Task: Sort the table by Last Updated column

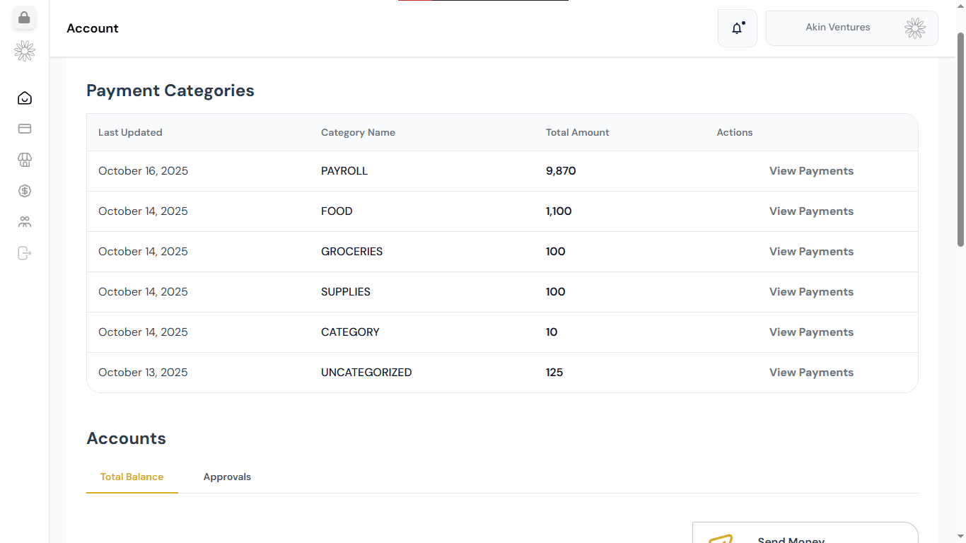Action: pos(130,132)
